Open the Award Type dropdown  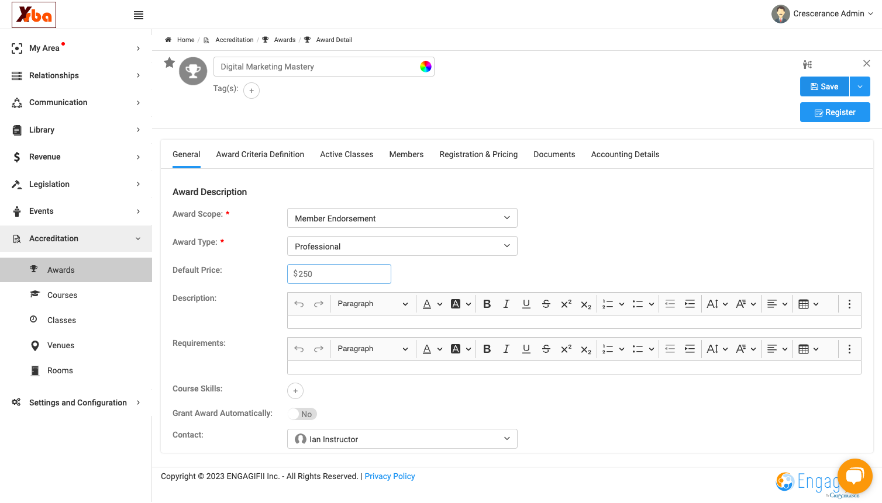(x=402, y=246)
